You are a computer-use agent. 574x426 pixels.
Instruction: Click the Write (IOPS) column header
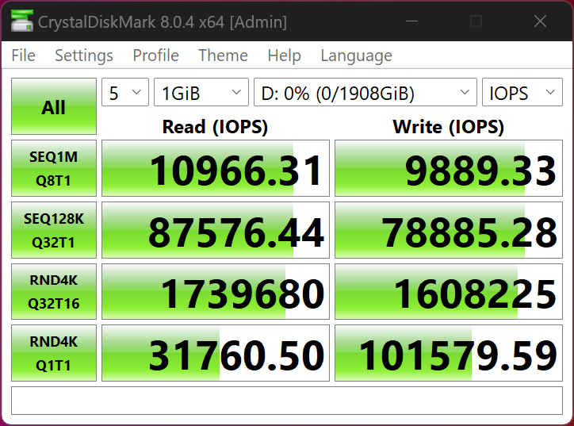click(449, 127)
